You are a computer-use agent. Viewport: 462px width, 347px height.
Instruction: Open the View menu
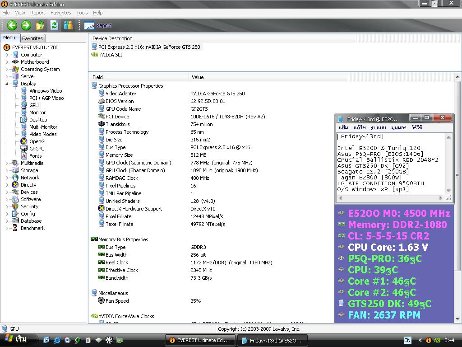coord(20,13)
